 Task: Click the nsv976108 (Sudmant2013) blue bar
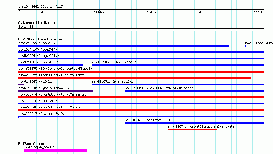51,65
